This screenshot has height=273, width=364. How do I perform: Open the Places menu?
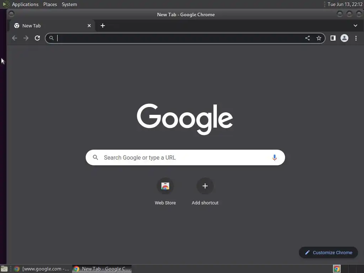tap(50, 4)
